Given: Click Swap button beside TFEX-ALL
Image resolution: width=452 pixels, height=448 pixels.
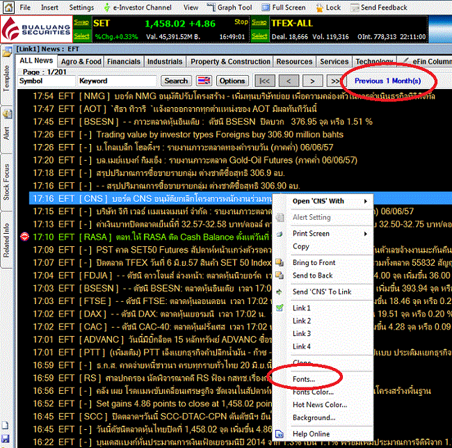Looking at the screenshot, I should click(x=259, y=22).
